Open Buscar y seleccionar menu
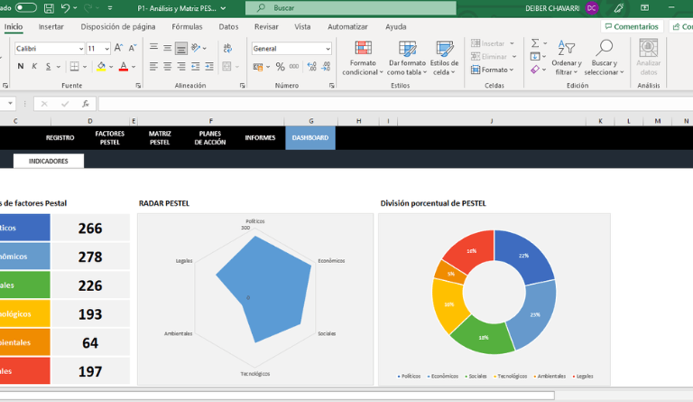The image size is (693, 402). [604, 58]
